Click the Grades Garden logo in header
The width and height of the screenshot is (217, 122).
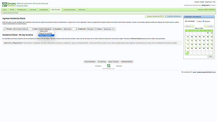[x=9, y=4]
